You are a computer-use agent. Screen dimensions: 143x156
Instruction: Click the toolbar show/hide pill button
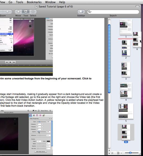click(x=137, y=6)
